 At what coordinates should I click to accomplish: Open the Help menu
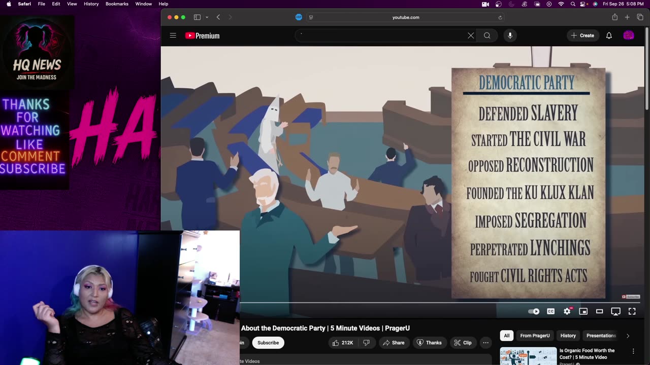[164, 4]
